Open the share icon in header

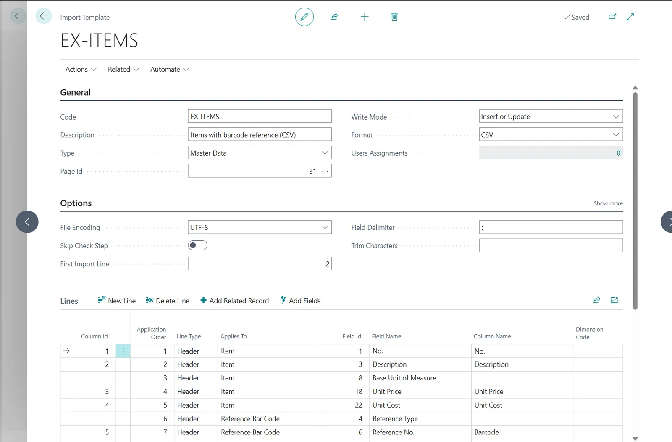pyautogui.click(x=334, y=17)
